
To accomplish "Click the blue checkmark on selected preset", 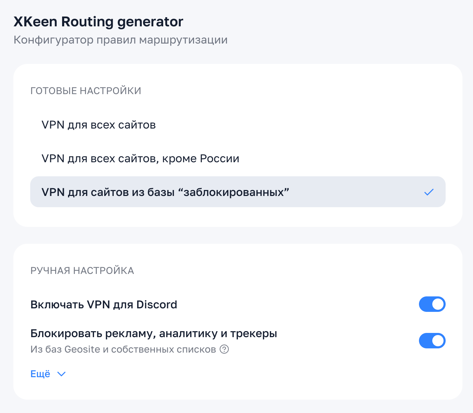I will [x=429, y=192].
